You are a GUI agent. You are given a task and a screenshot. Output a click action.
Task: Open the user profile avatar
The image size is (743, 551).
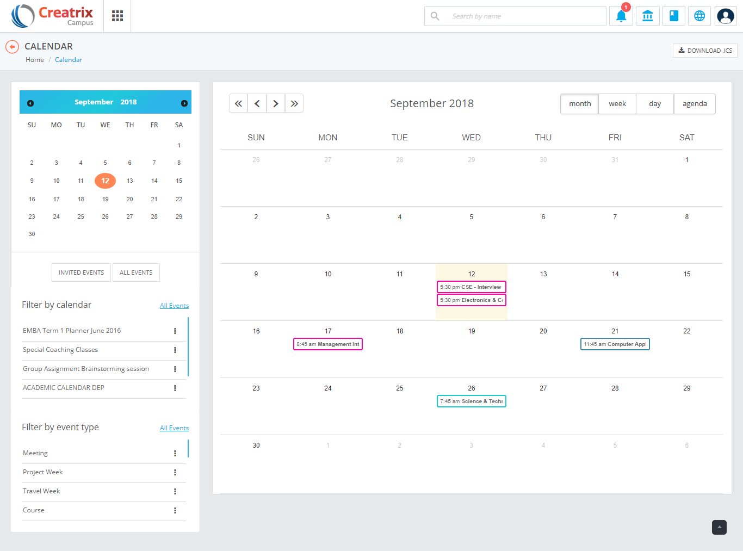726,16
